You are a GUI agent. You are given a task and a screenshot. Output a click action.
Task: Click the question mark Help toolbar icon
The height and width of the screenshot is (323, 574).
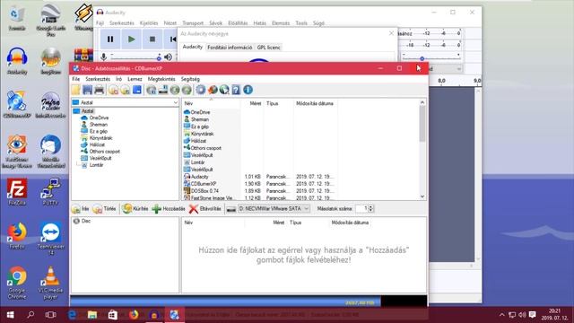(236, 90)
